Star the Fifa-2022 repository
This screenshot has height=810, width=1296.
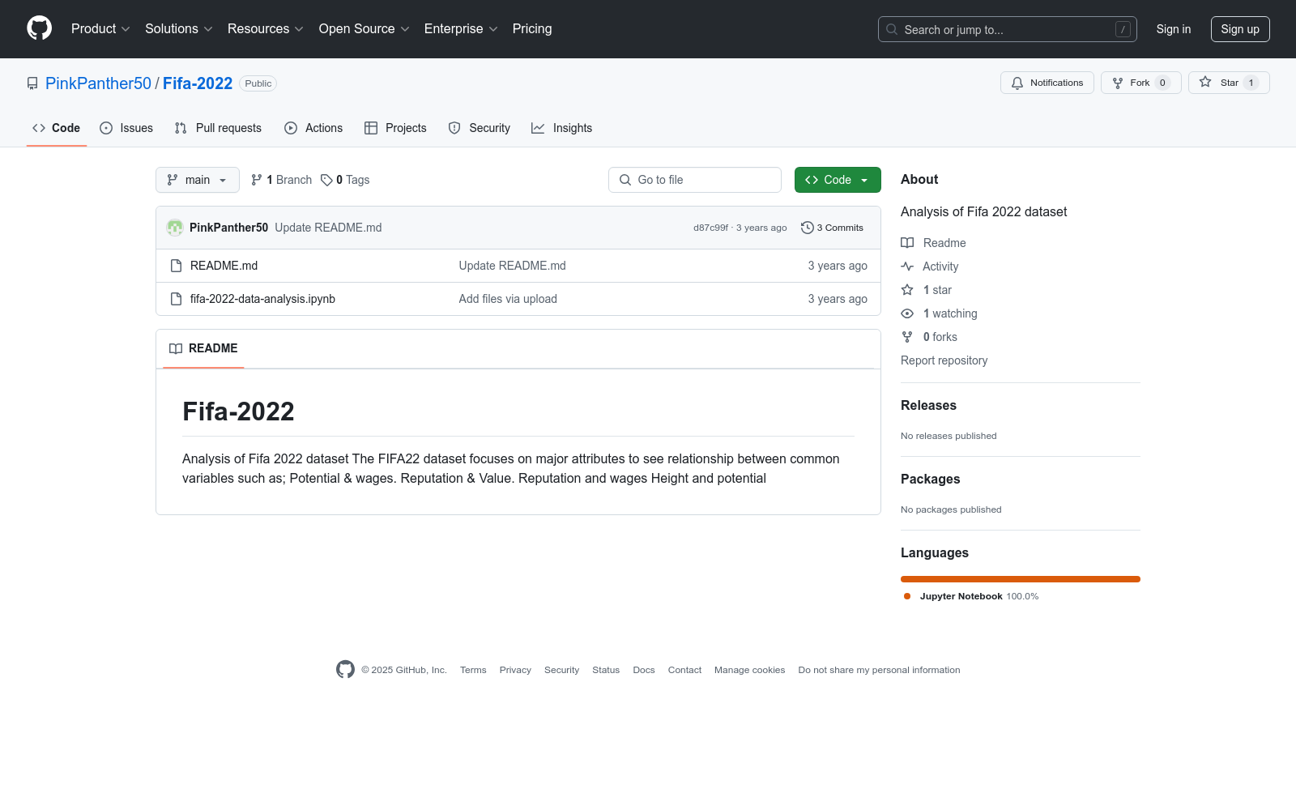(x=1229, y=83)
